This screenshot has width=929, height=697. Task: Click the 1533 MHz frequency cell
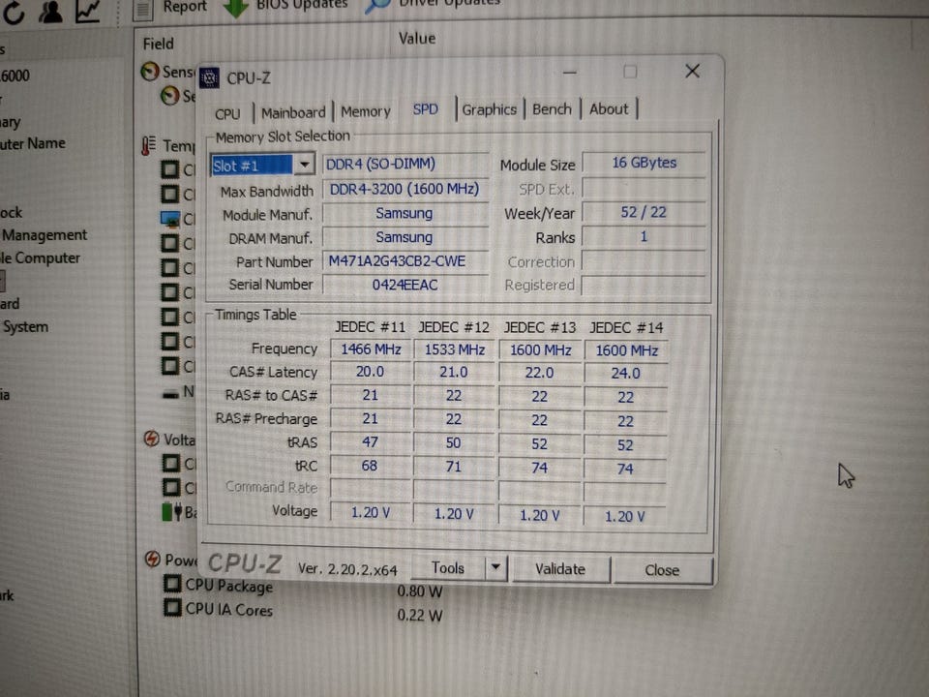coord(455,349)
